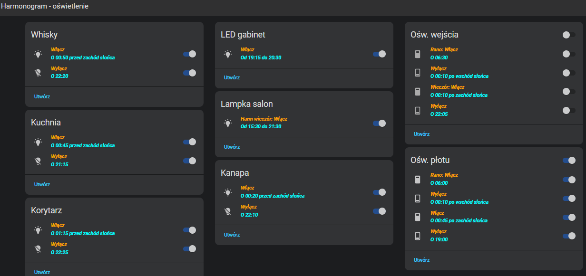Toggle LED gabinet 19:15 to 20:30 schedule
Image resolution: width=586 pixels, height=276 pixels.
[379, 54]
